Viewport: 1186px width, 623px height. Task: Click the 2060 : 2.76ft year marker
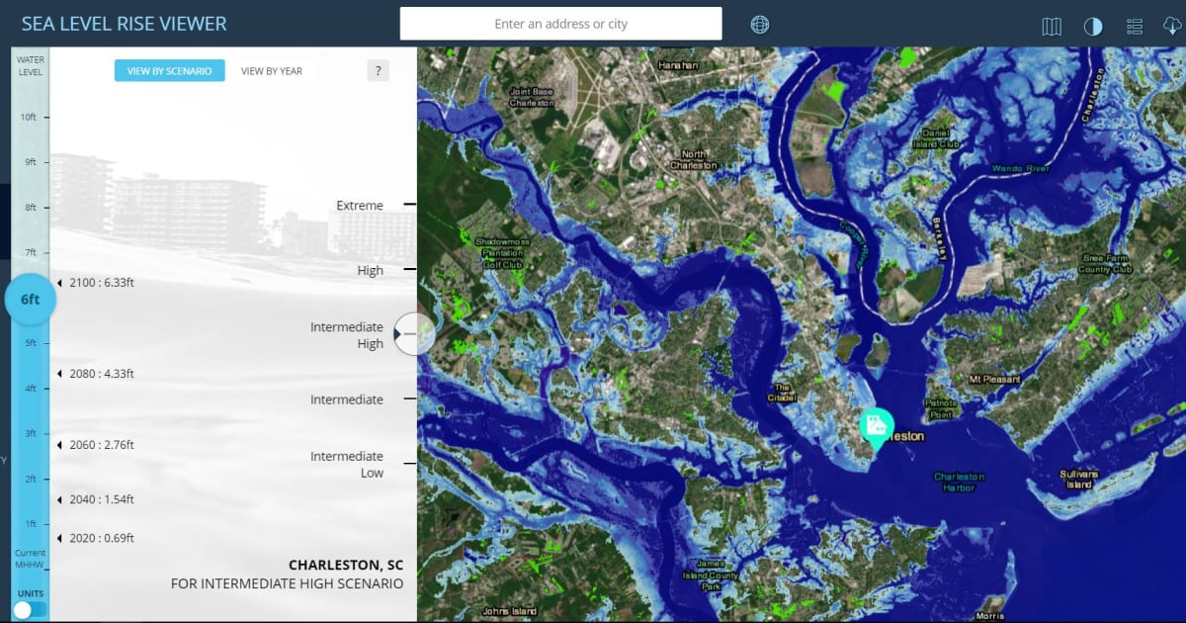pyautogui.click(x=97, y=445)
